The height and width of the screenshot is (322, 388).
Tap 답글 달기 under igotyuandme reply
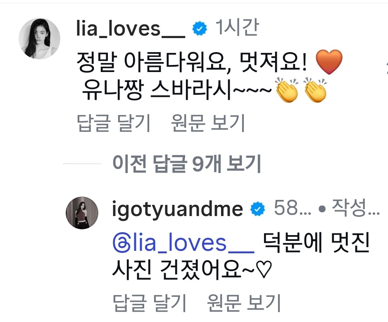[x=149, y=304]
